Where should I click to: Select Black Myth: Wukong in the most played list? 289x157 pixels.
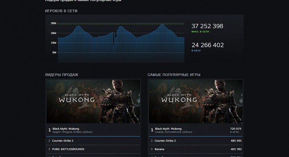(x=196, y=130)
